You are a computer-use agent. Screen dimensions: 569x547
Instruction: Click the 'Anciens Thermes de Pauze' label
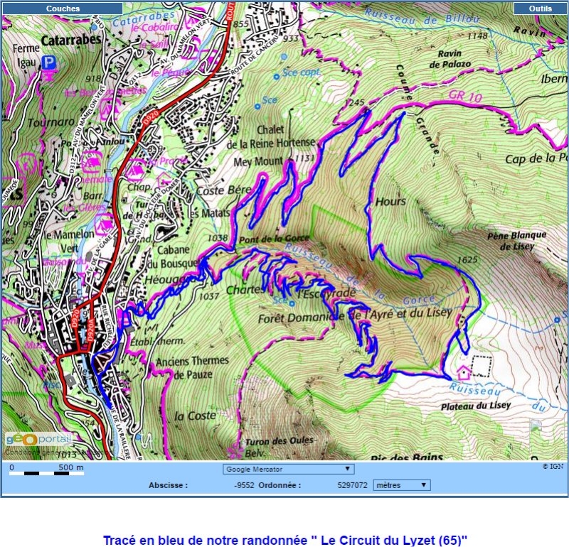(x=192, y=367)
